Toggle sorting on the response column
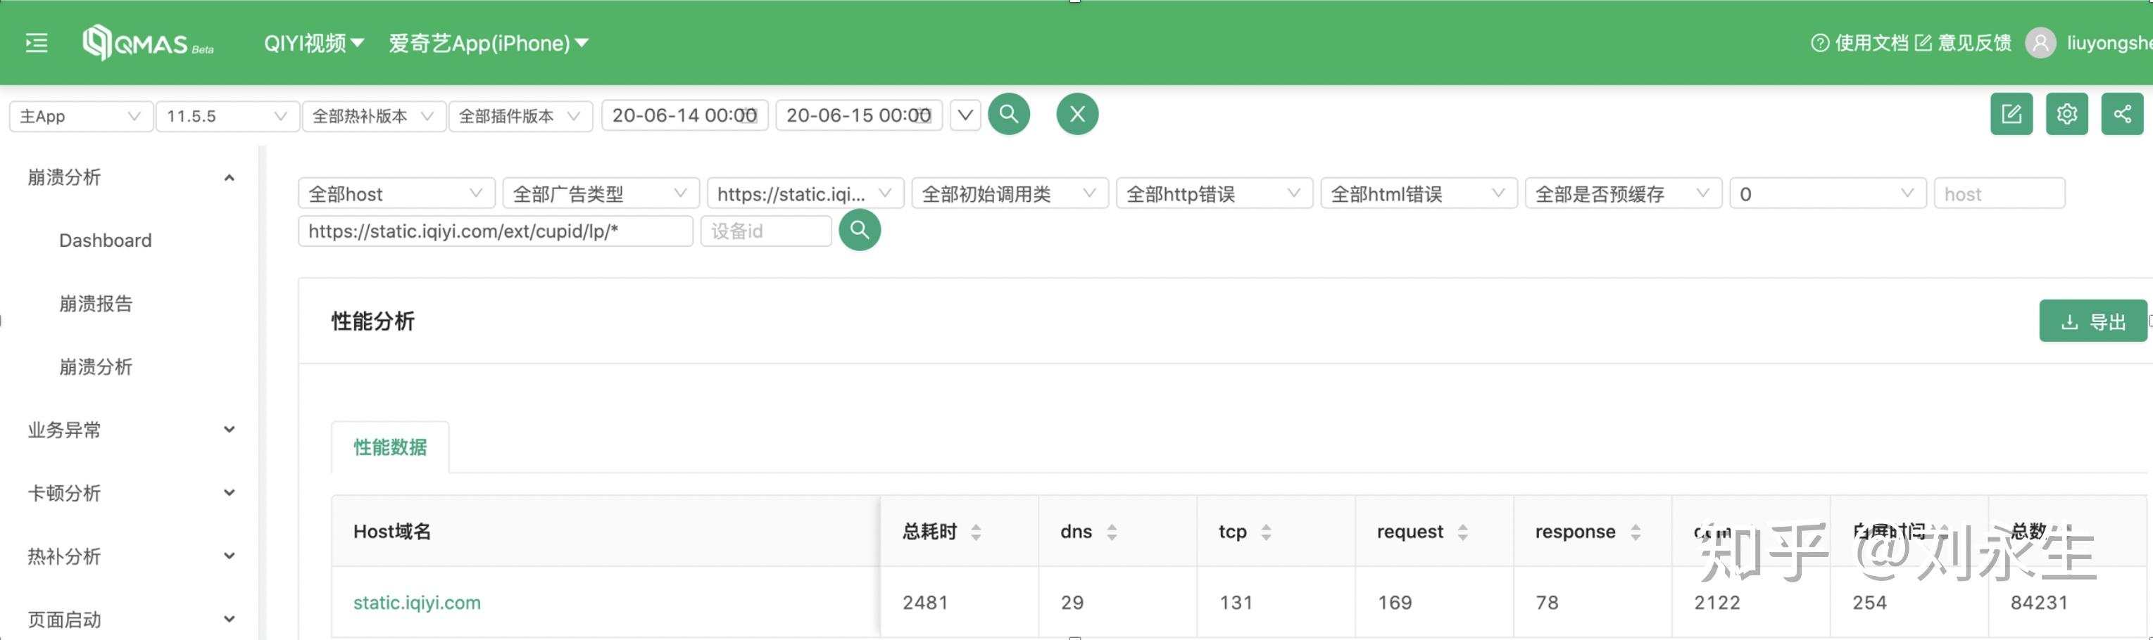This screenshot has height=640, width=2153. (x=1636, y=531)
